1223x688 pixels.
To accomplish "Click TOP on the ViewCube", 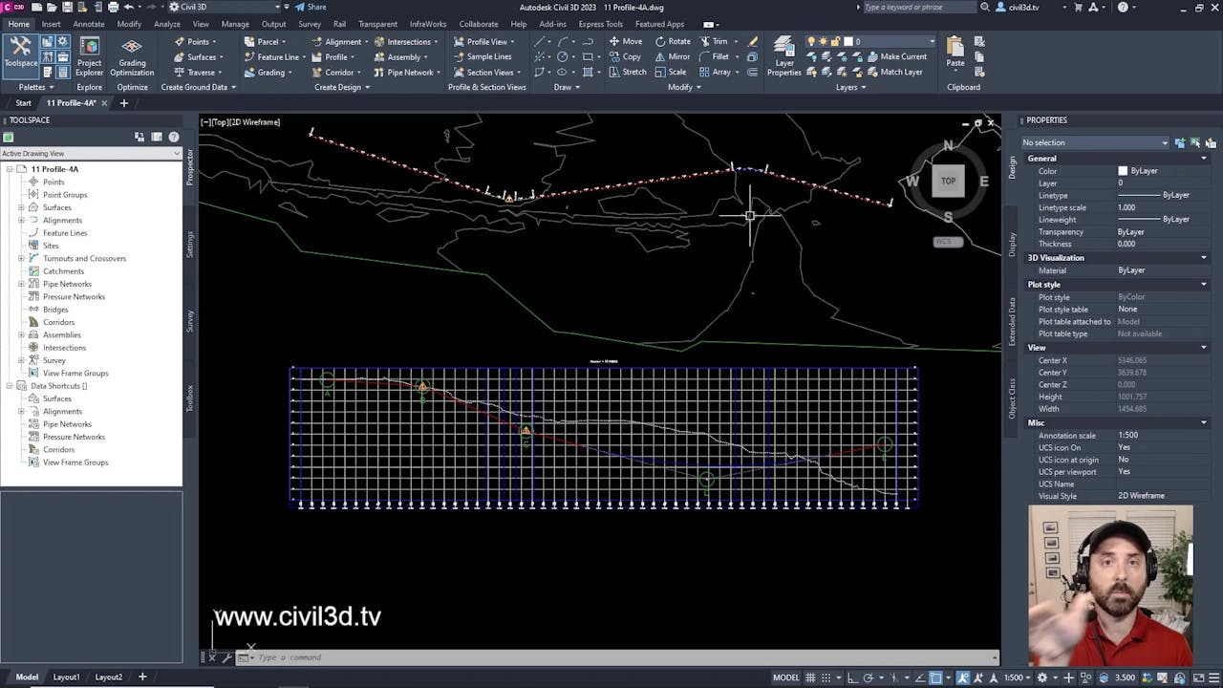I will (x=948, y=181).
